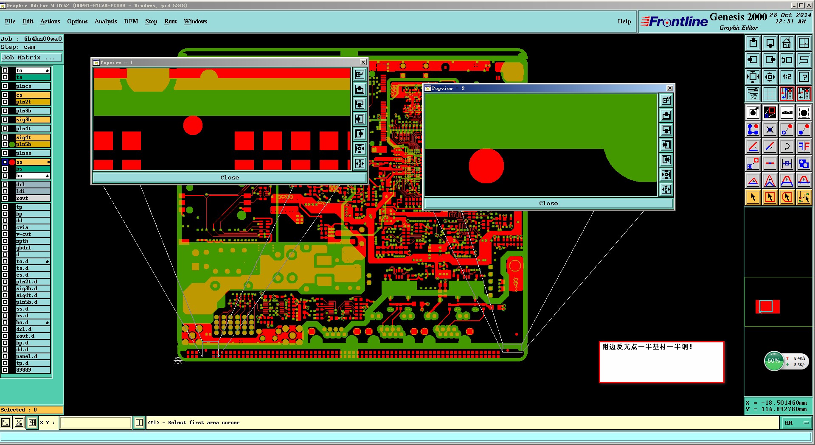The image size is (815, 445).
Task: Click the zoom out icon
Action: pos(770,77)
